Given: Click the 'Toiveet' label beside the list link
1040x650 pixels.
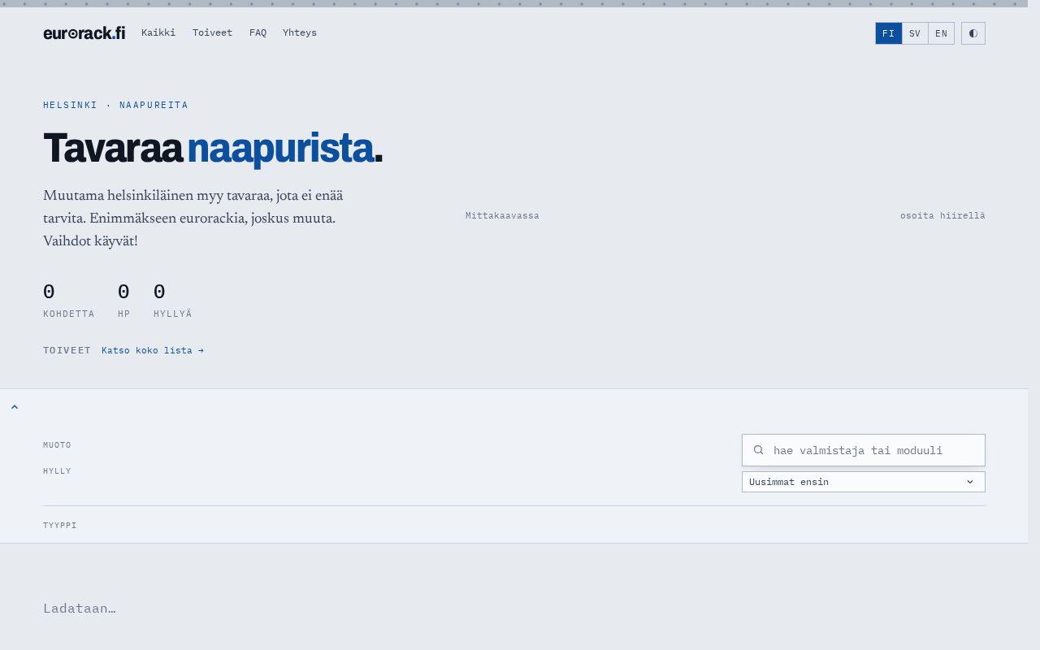Looking at the screenshot, I should (67, 351).
